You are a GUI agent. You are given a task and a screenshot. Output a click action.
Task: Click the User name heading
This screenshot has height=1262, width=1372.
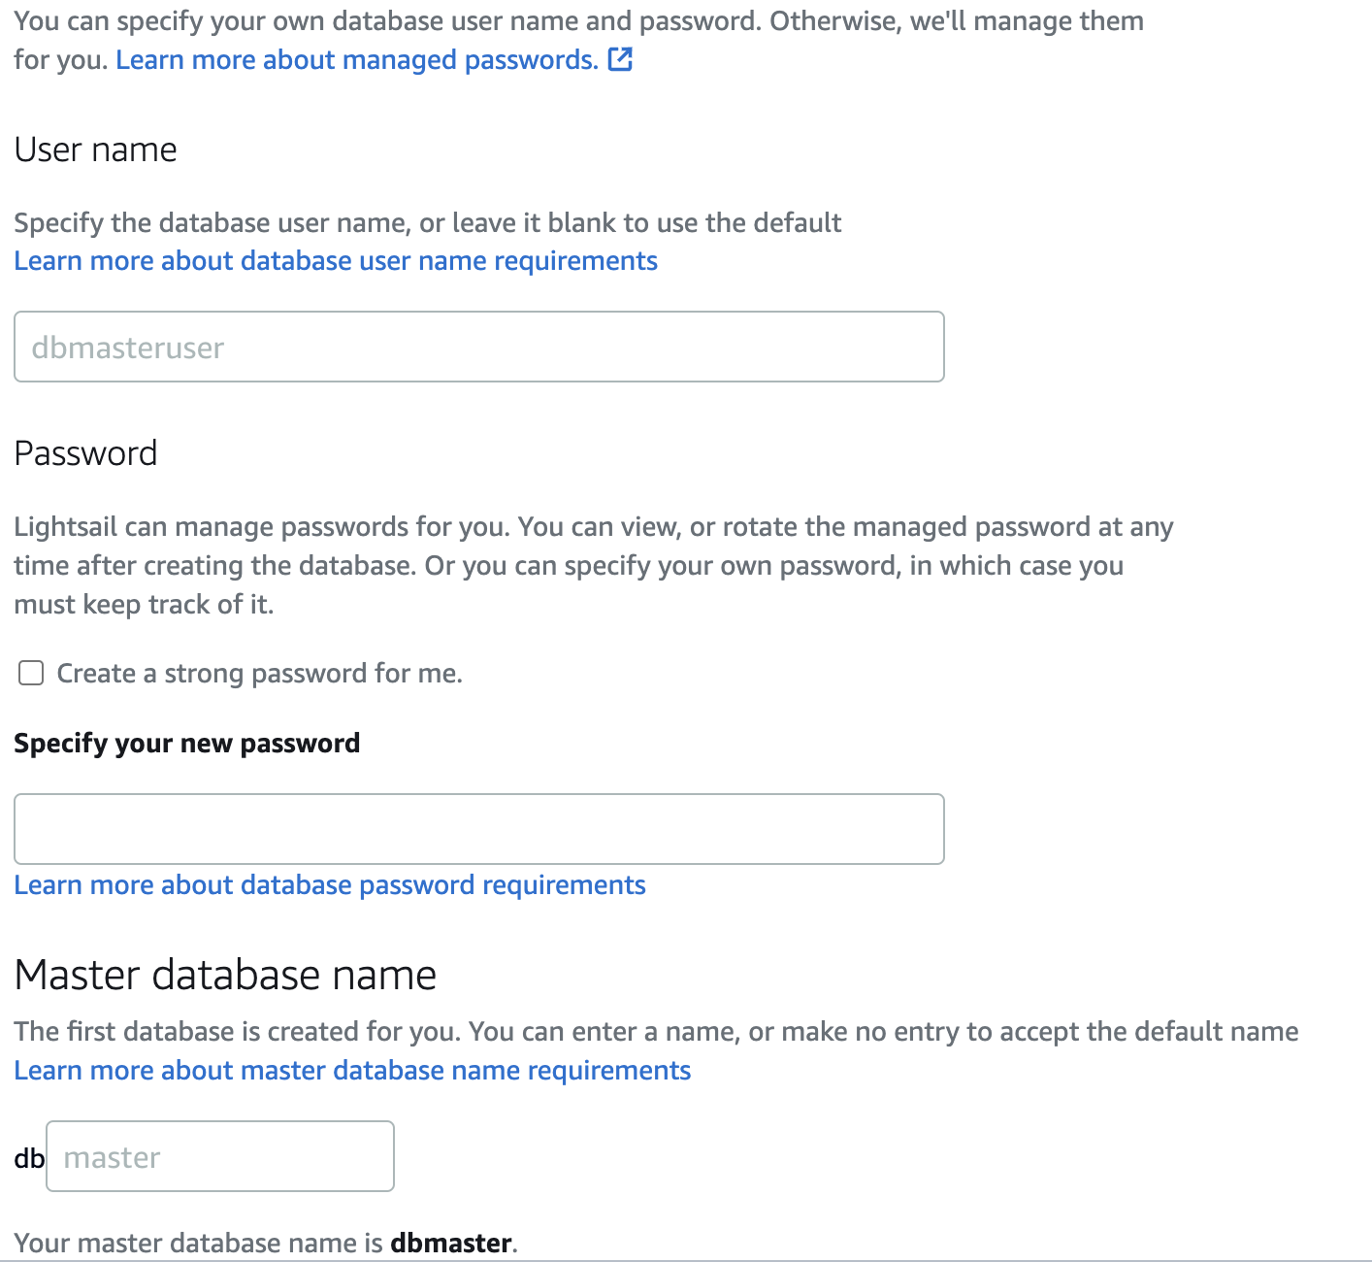tap(95, 150)
